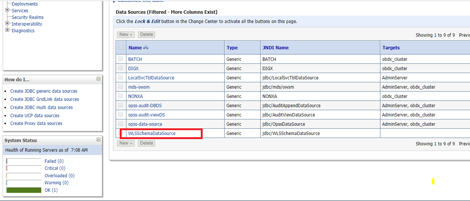Image resolution: width=470 pixels, height=201 pixels.
Task: Collapse the System Status panel
Action: pyautogui.click(x=99, y=140)
